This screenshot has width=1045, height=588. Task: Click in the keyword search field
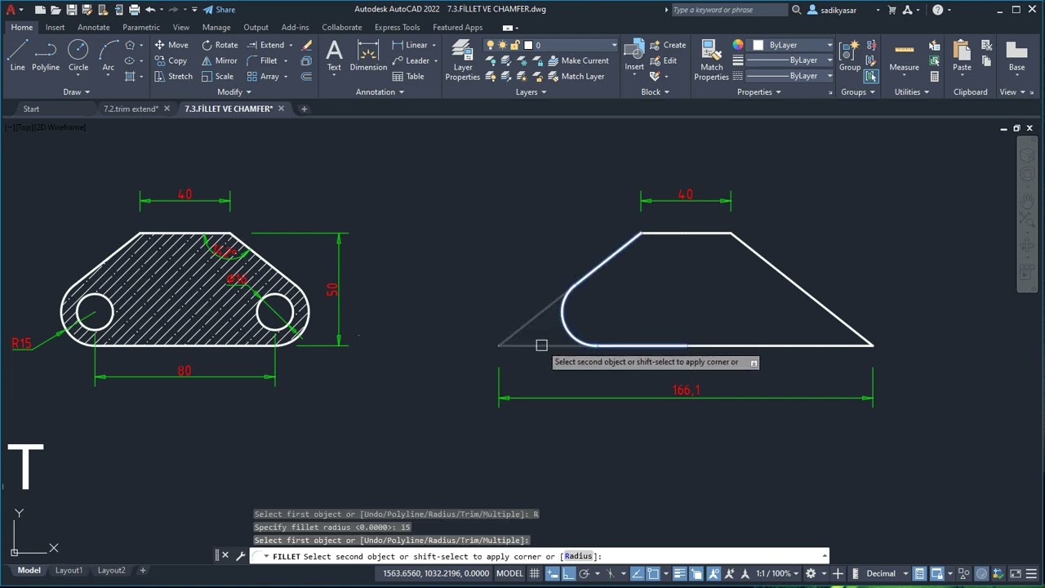tap(729, 10)
